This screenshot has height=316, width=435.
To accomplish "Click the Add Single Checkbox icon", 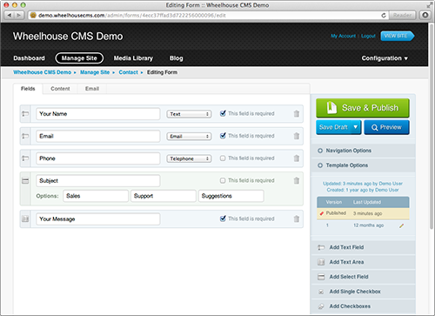I will click(x=321, y=292).
